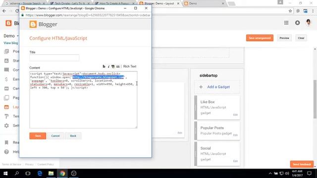317x178 pixels.
Task: Open the Demo blog dropdown
Action: tap(11, 36)
